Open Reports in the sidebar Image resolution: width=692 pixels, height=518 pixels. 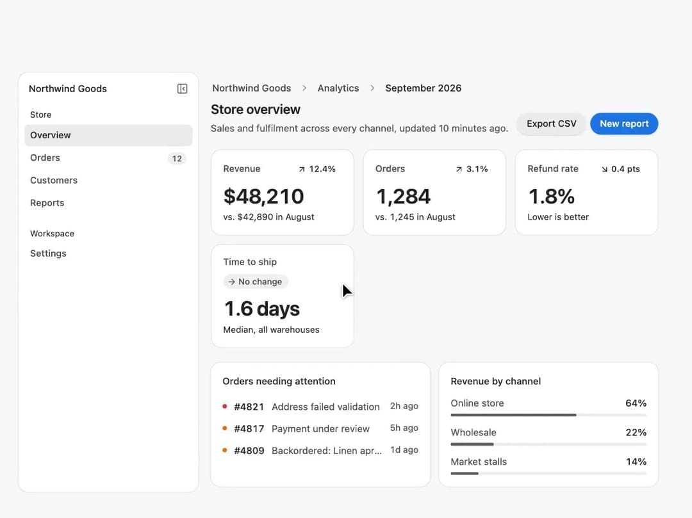(x=108, y=203)
